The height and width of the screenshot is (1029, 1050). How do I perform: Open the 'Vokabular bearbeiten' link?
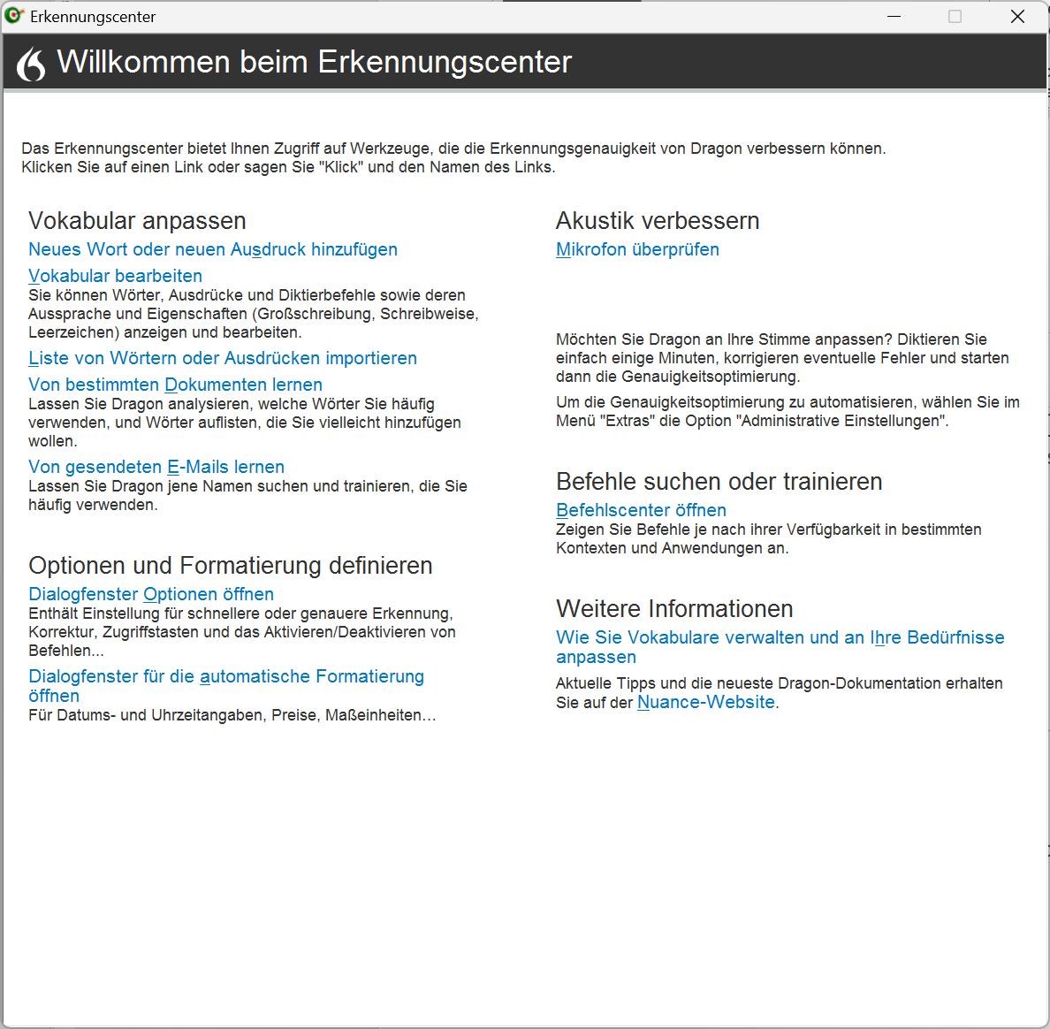click(115, 276)
